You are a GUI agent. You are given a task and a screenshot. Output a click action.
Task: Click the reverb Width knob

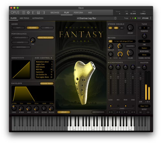click(x=120, y=46)
